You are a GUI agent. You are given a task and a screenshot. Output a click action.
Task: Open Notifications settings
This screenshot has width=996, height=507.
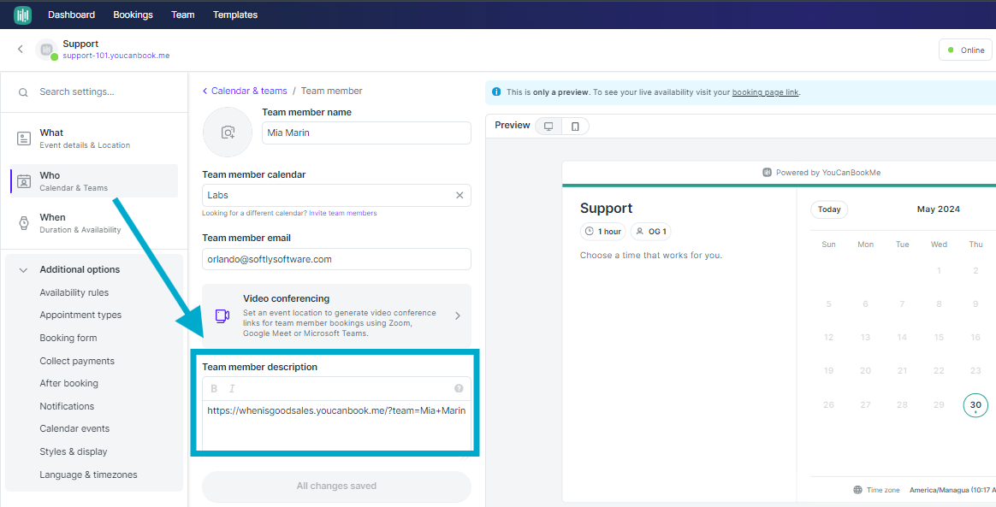67,406
